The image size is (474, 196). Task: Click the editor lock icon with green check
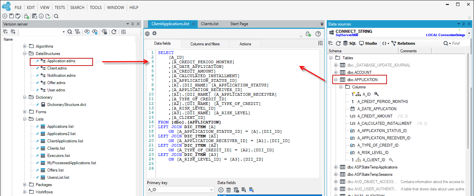pyautogui.click(x=308, y=33)
